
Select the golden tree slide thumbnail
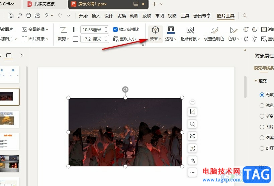9,119
